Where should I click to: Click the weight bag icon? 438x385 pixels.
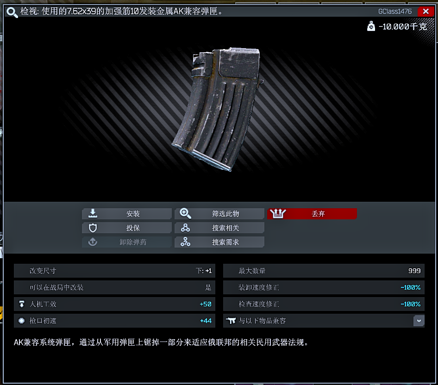[x=371, y=26]
